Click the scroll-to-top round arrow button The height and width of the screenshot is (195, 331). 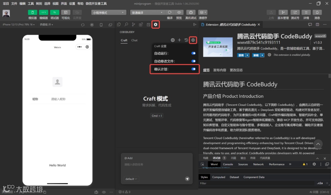point(318,144)
